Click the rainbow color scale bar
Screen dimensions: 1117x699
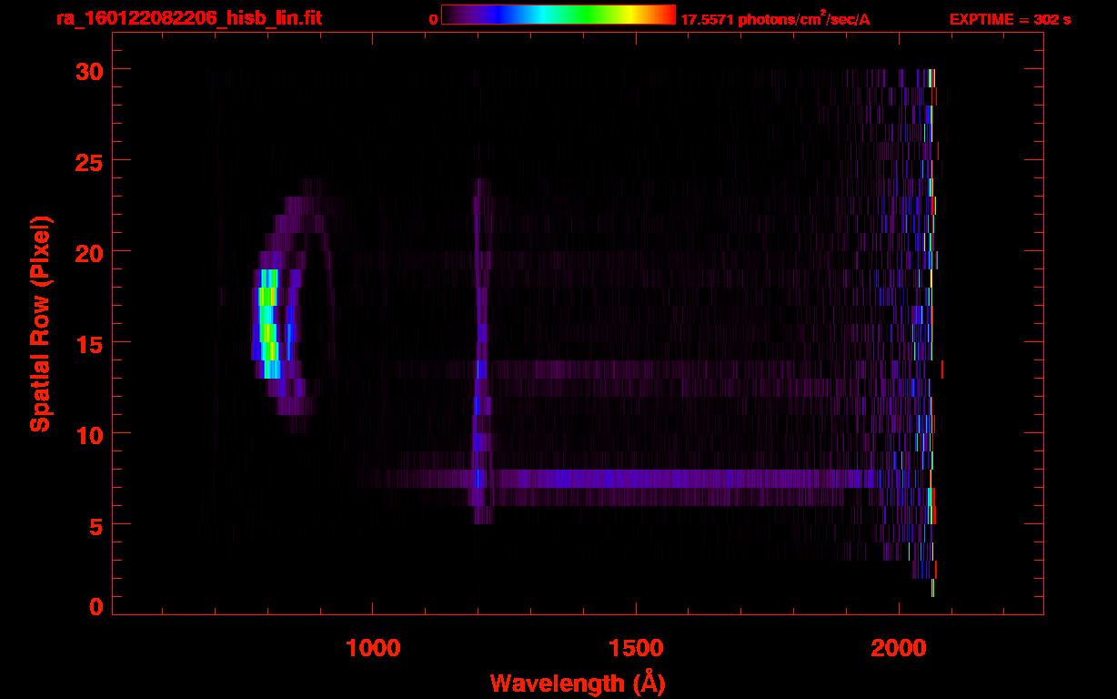coord(558,15)
